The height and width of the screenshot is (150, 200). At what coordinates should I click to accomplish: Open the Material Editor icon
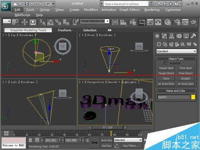pos(168,22)
